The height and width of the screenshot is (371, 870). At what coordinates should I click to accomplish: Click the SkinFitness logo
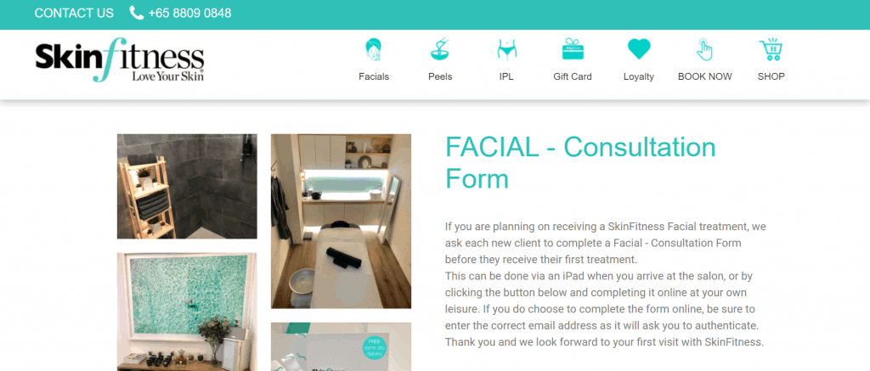click(120, 60)
